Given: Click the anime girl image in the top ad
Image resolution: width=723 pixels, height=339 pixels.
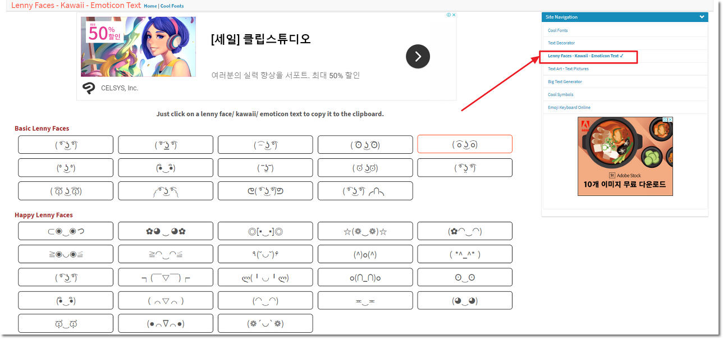Looking at the screenshot, I should click(138, 47).
